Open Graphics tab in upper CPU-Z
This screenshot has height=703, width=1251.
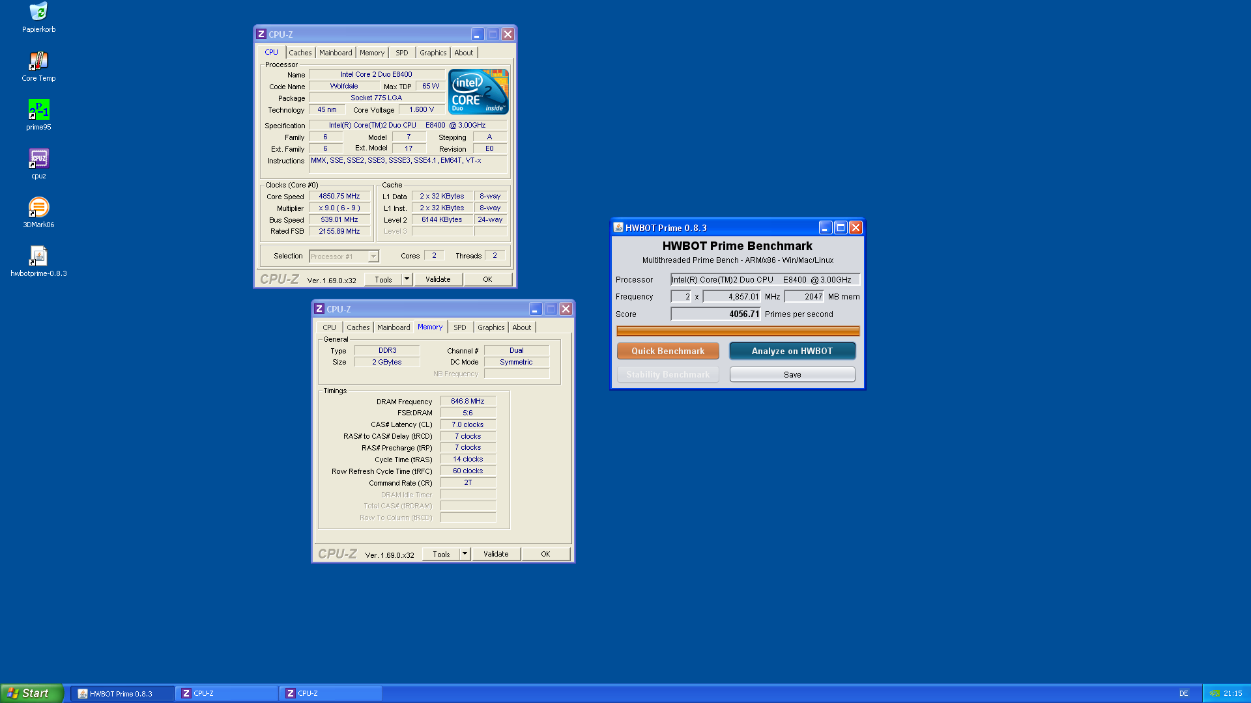click(433, 53)
